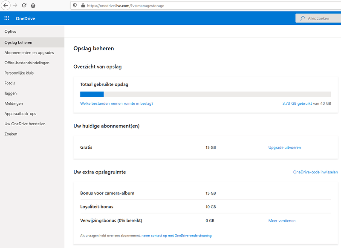Open the browser home page icon

pos(33,6)
